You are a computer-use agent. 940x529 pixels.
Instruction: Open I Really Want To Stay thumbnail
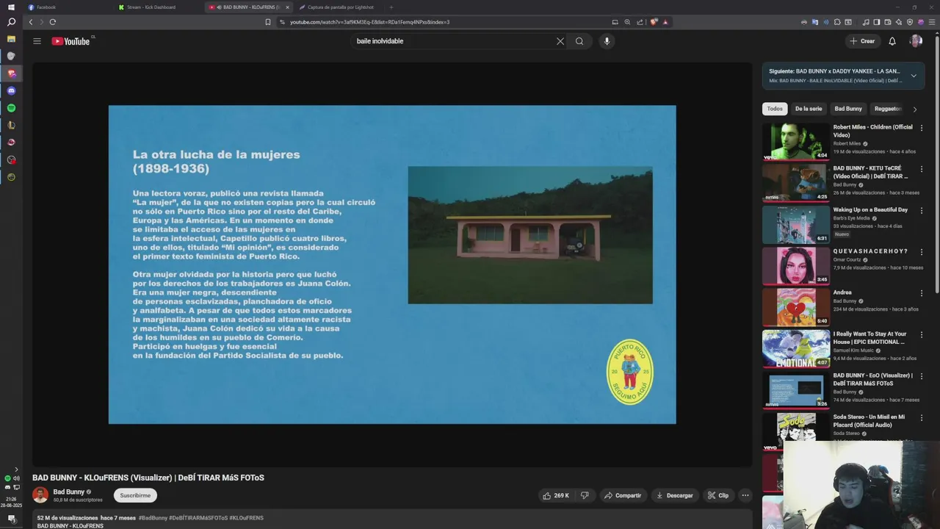click(796, 348)
